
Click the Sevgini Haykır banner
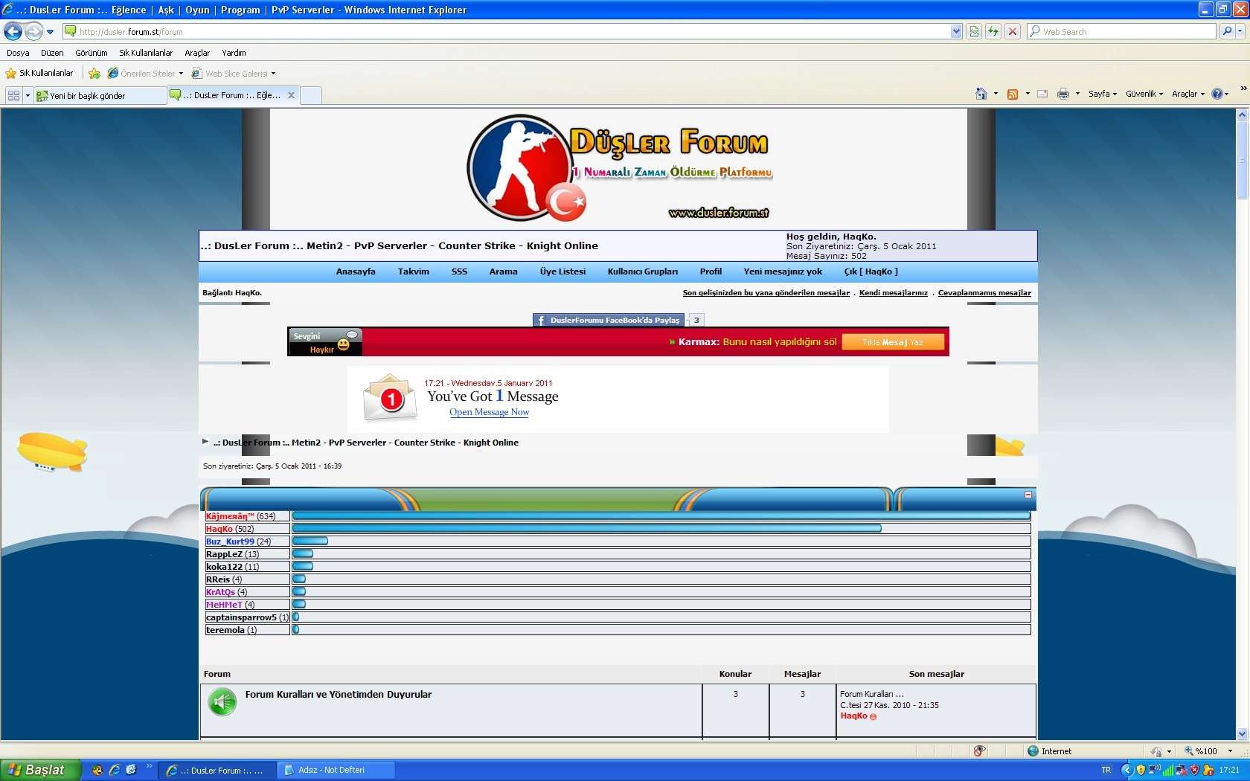[x=325, y=342]
